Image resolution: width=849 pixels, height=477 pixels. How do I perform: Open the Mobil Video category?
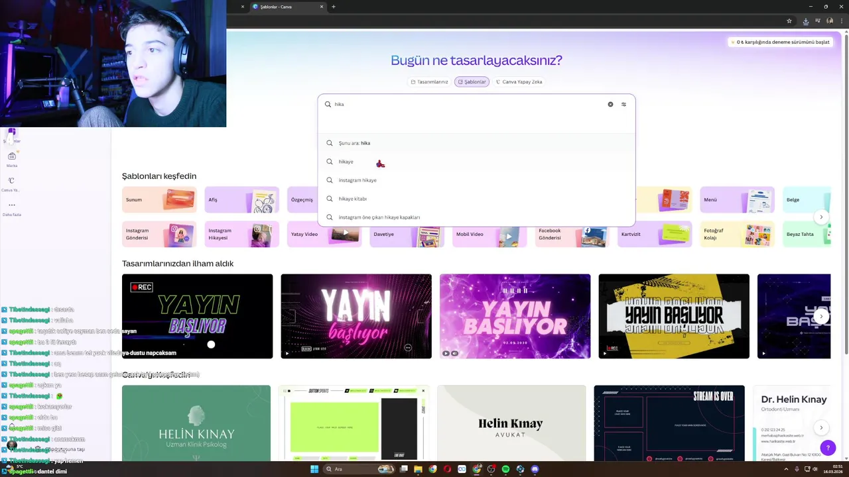(x=490, y=234)
